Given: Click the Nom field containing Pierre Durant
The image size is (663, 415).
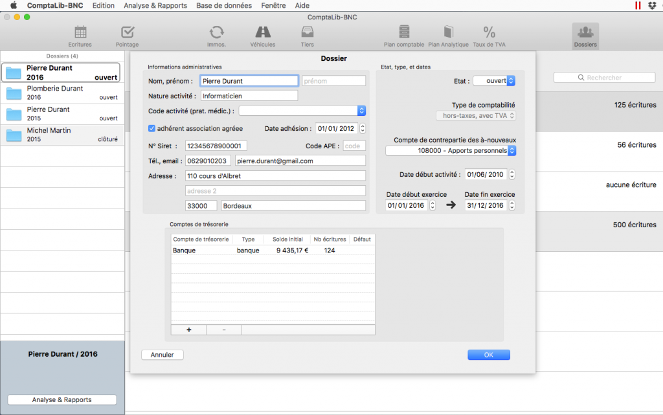Looking at the screenshot, I should click(x=249, y=81).
